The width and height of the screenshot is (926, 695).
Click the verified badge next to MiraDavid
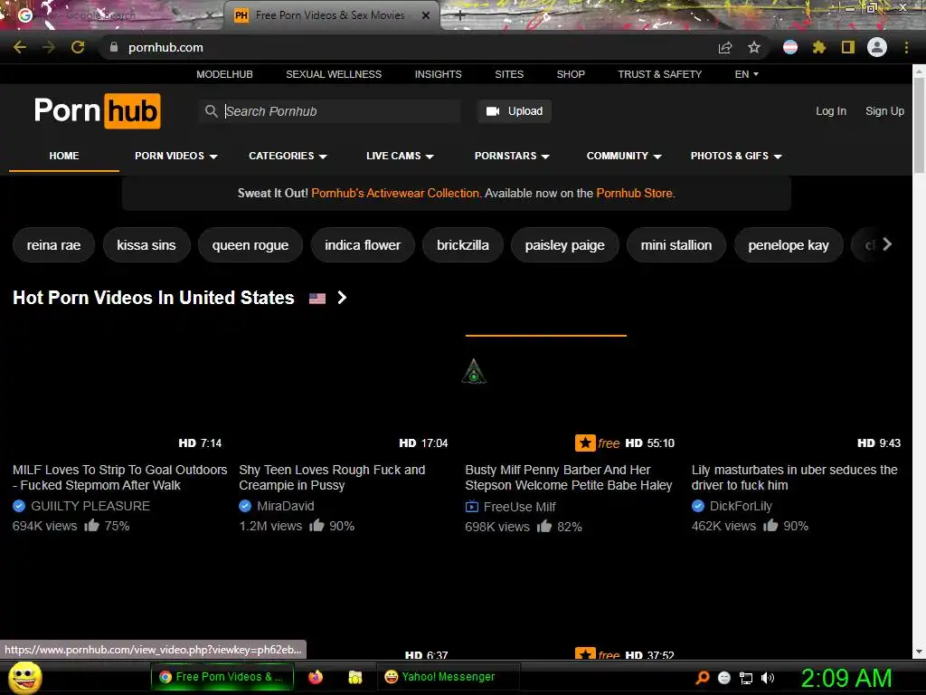pyautogui.click(x=245, y=506)
